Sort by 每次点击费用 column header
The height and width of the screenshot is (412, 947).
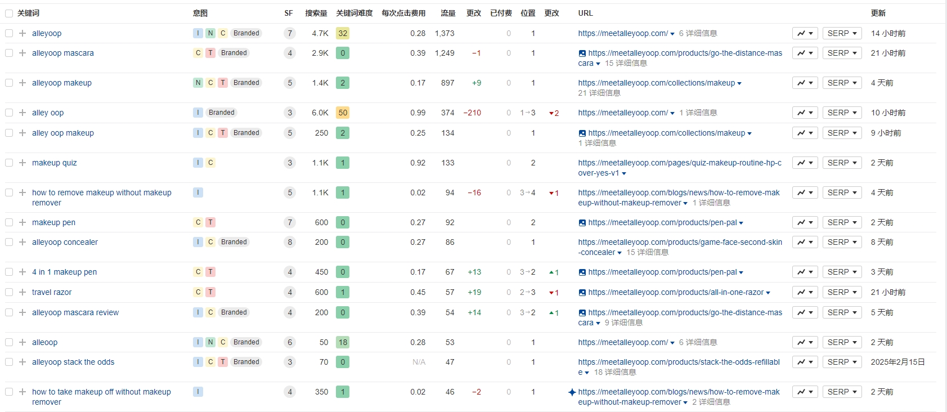pos(403,13)
